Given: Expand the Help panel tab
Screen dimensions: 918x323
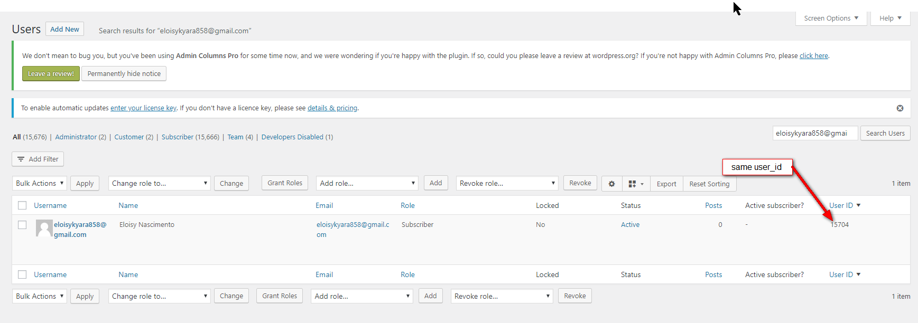Looking at the screenshot, I should point(890,18).
